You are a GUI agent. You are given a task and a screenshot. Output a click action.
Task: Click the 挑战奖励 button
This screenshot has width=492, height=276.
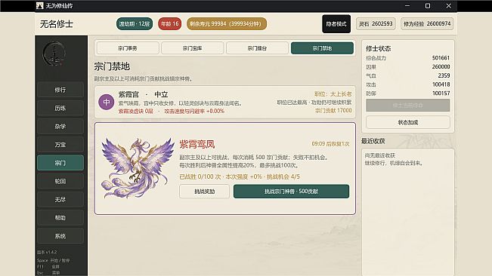click(x=204, y=192)
